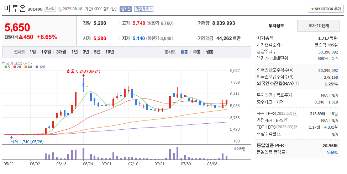This screenshot has width=347, height=174.
Task: Select the 1년 line chart period
Action: (74, 52)
